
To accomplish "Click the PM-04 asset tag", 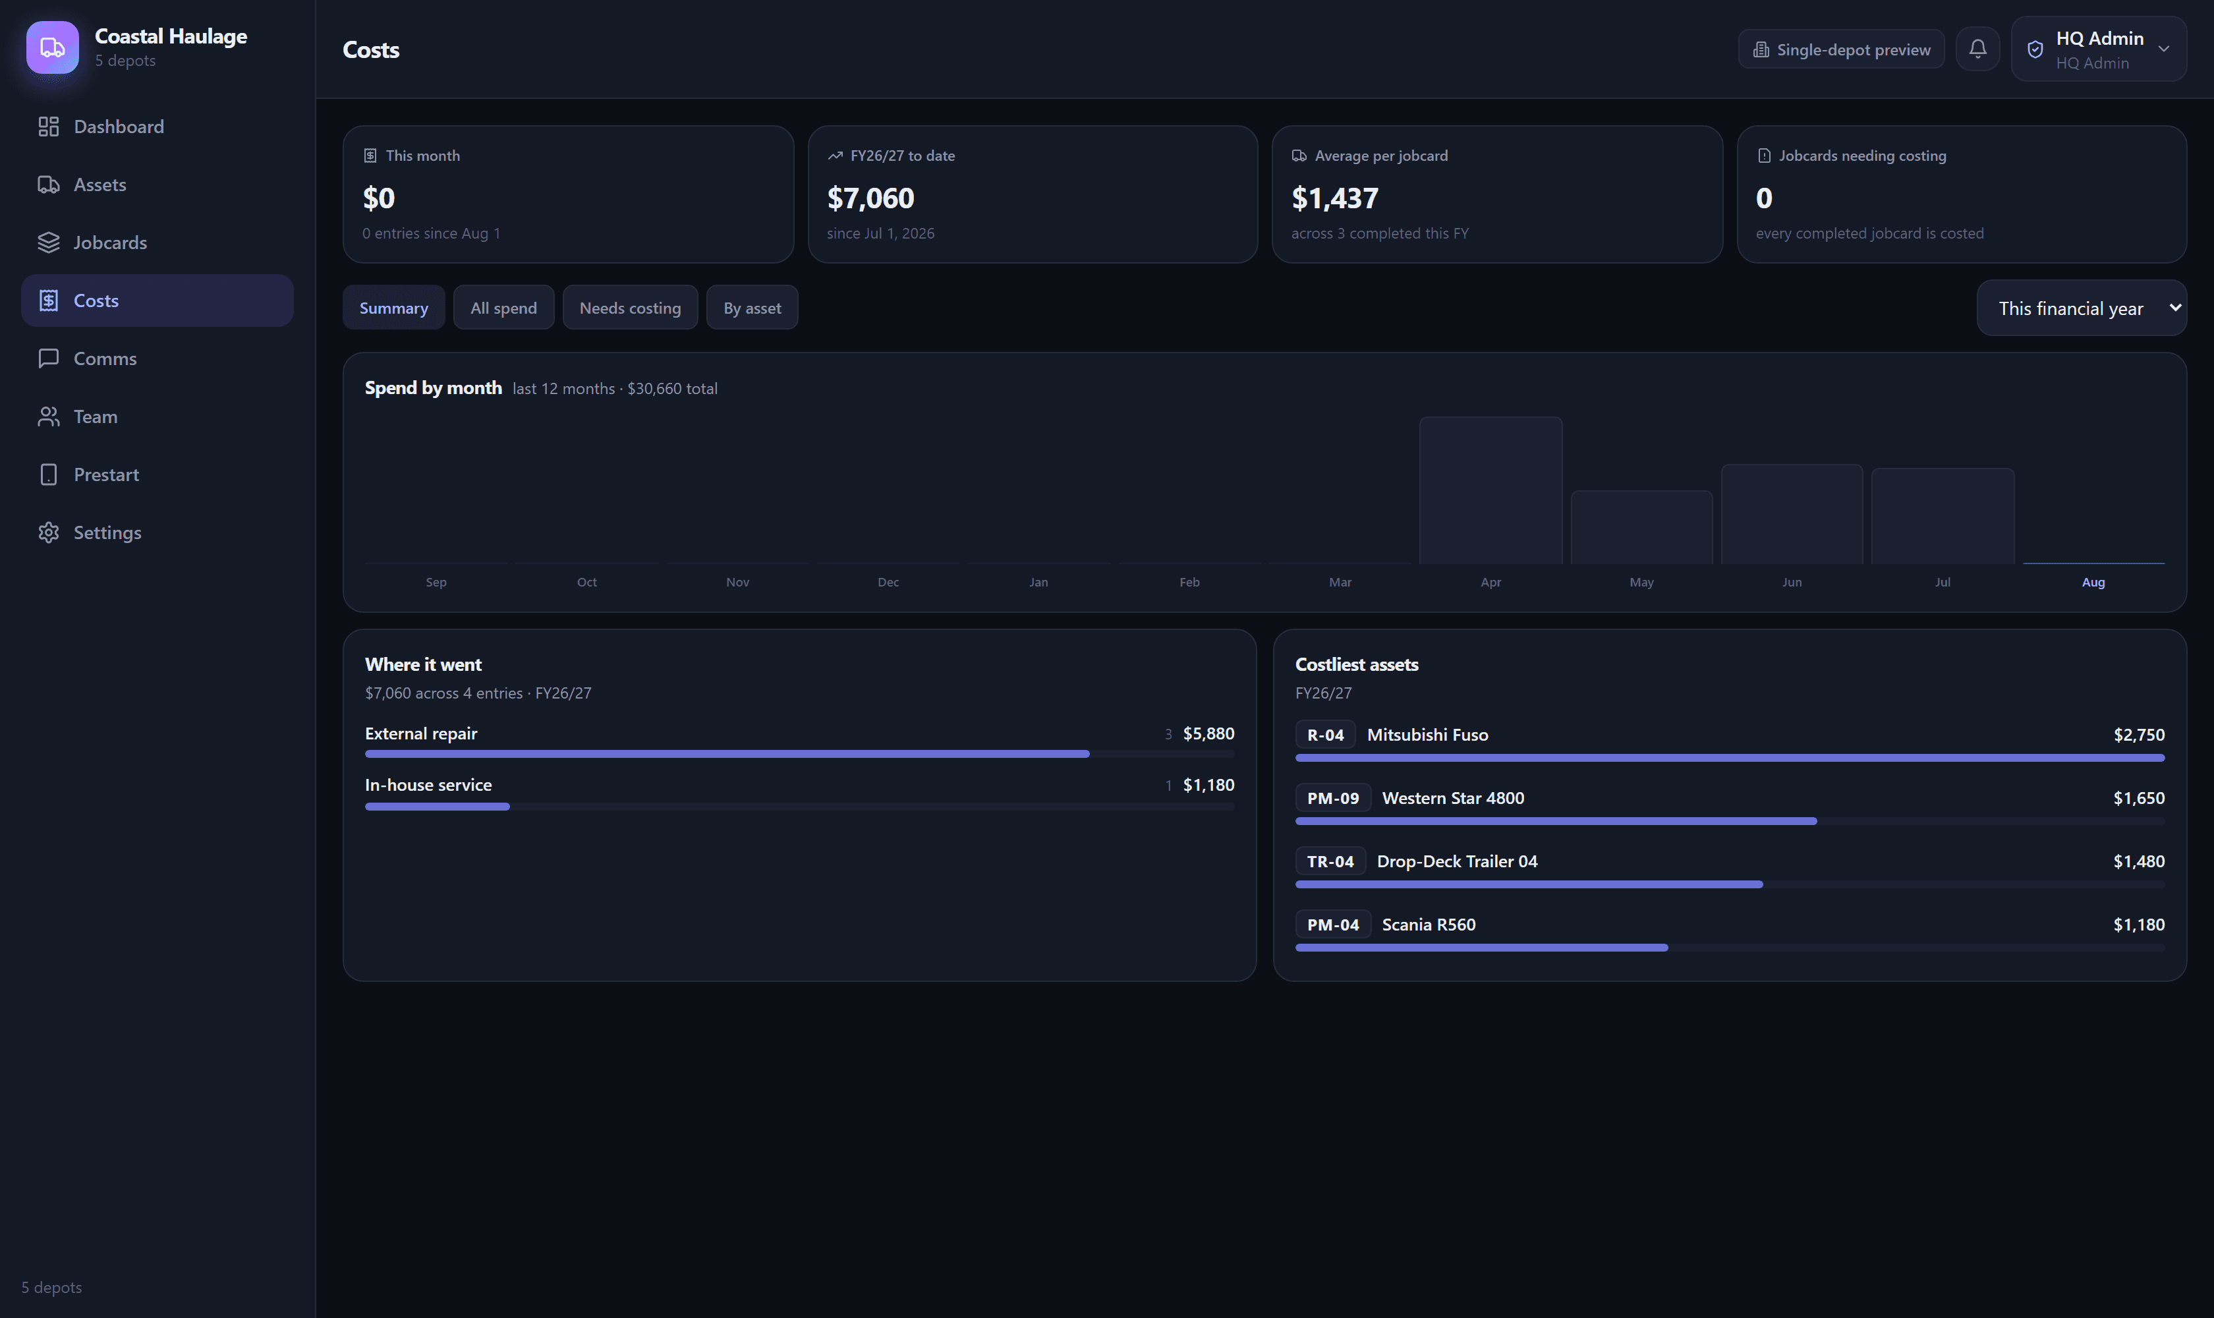I will pos(1332,925).
